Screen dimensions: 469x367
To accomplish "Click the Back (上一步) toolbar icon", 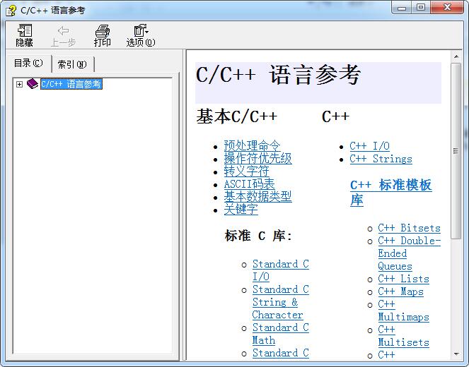I will 63,36.
